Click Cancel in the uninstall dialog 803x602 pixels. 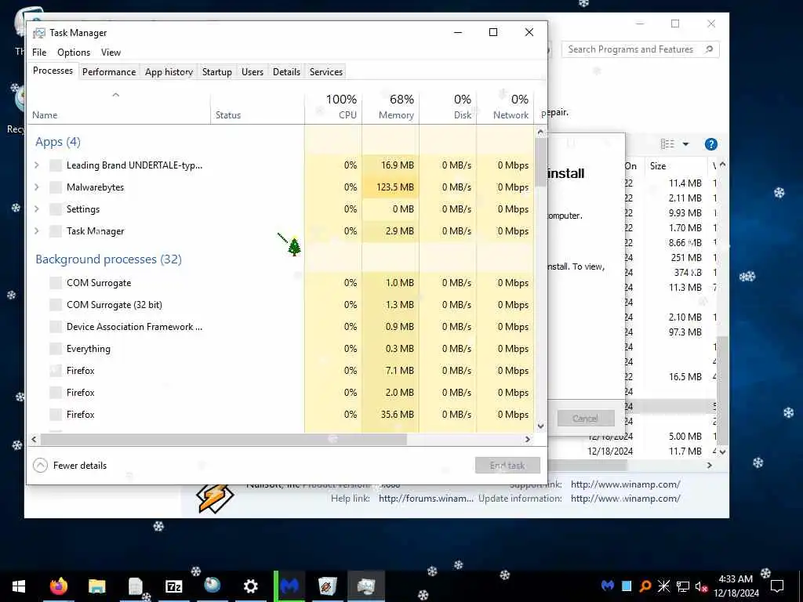[585, 419]
